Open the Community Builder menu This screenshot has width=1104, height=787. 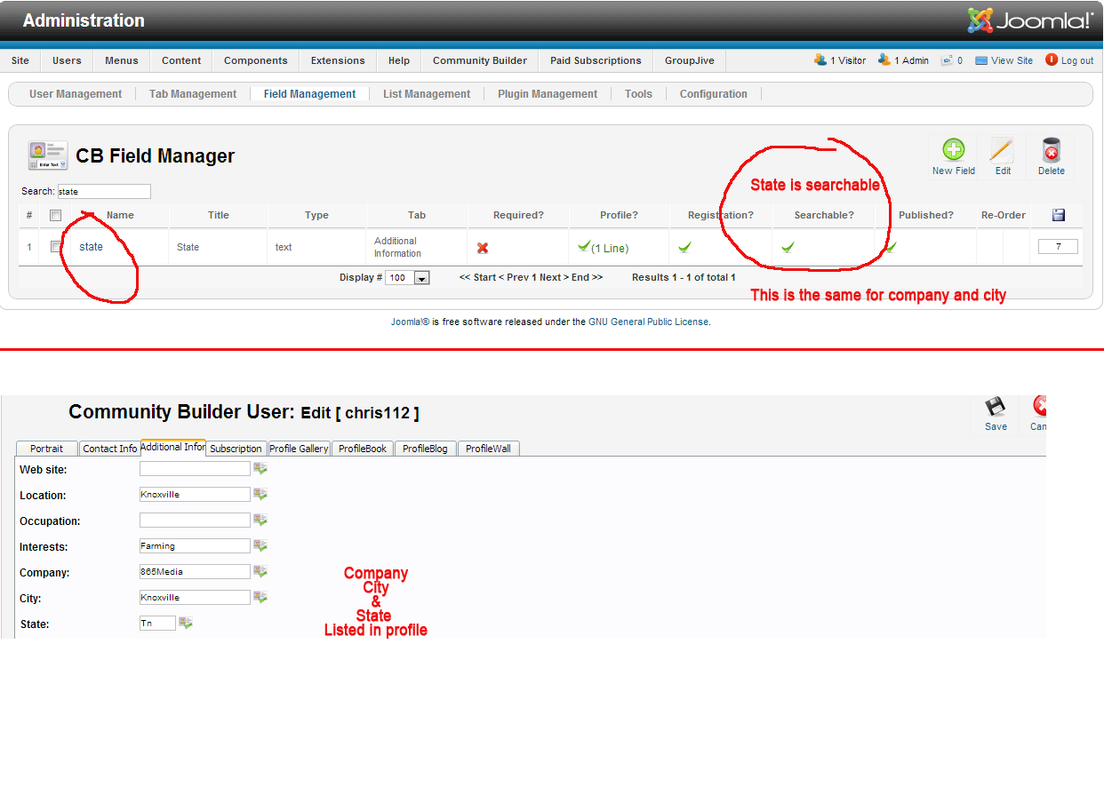click(x=480, y=60)
